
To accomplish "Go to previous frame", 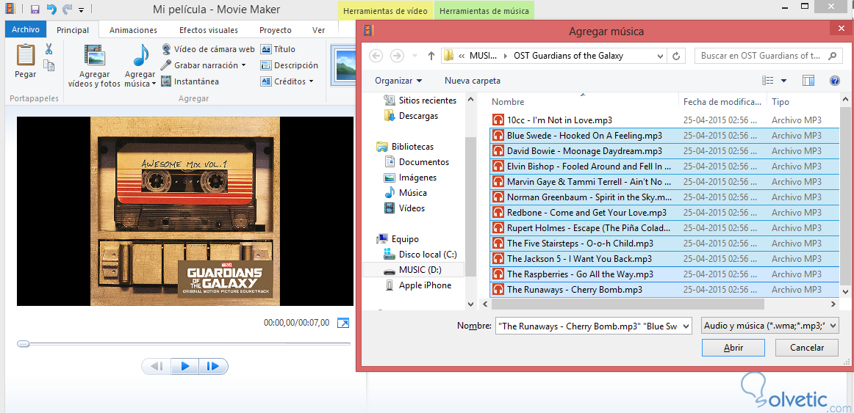I will 157,366.
